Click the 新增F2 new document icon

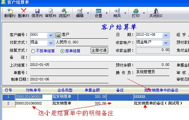[x=10, y=11]
